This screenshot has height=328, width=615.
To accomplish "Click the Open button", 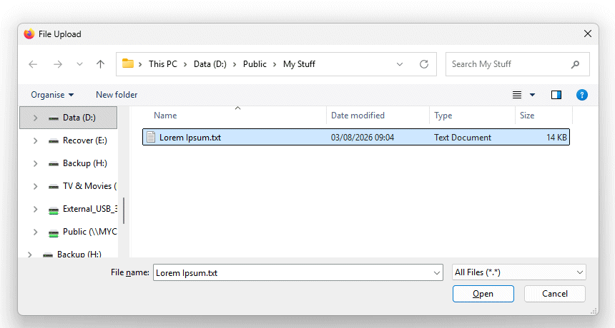I will click(483, 294).
